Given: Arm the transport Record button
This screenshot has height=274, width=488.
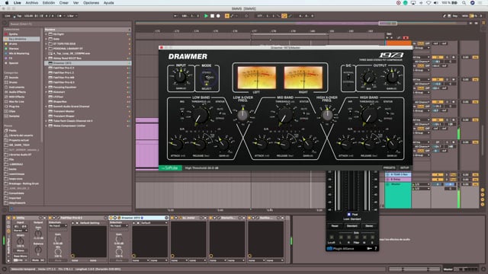Looking at the screenshot, I should (218, 16).
